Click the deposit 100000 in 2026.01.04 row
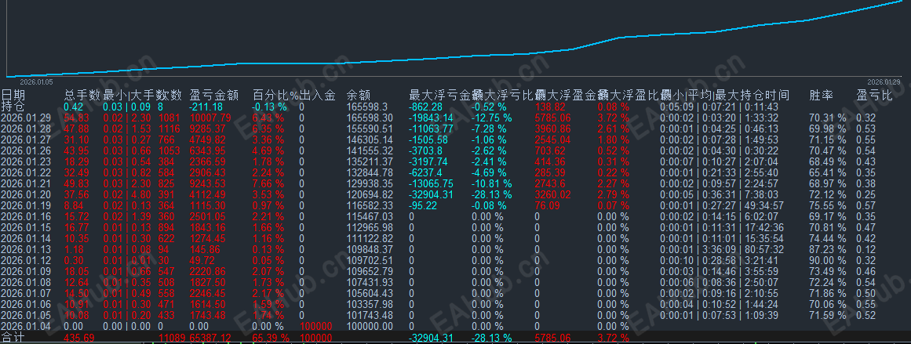 tap(315, 327)
